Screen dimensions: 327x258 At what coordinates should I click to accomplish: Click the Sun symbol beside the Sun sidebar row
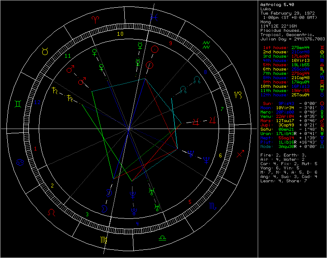[x=322, y=104]
